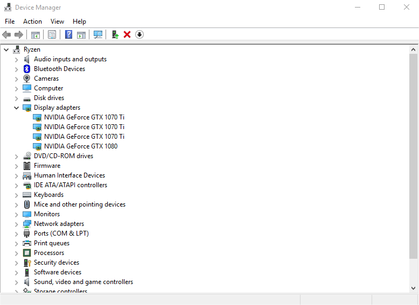This screenshot has height=305, width=419.
Task: Expand the Bluetooth Devices chevron
Action: coord(17,69)
